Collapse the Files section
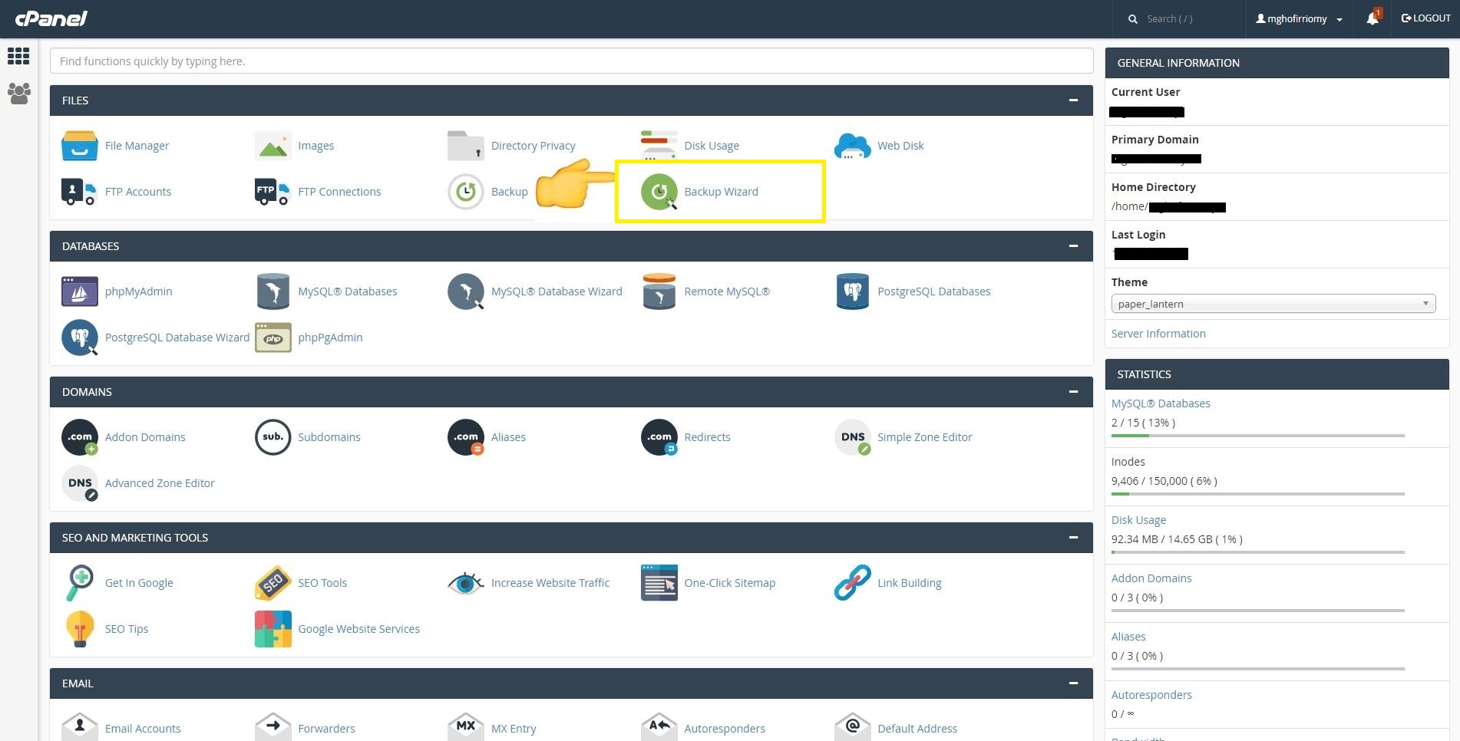1460x741 pixels. coord(1073,100)
